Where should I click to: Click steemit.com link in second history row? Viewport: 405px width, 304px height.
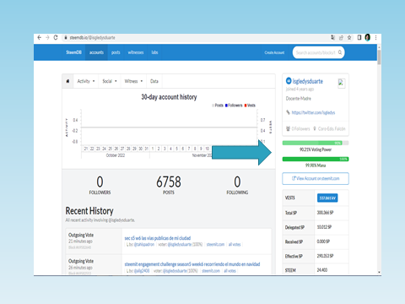[211, 270]
